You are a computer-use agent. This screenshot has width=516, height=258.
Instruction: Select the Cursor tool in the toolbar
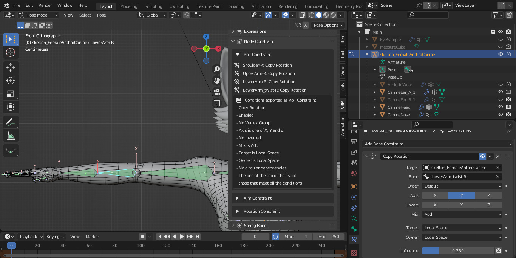pos(11,52)
